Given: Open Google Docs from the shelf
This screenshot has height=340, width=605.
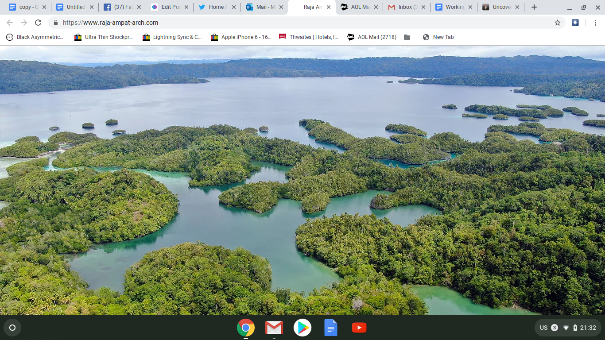Looking at the screenshot, I should (x=330, y=328).
